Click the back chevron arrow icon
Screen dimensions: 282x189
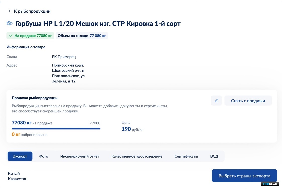pos(10,11)
